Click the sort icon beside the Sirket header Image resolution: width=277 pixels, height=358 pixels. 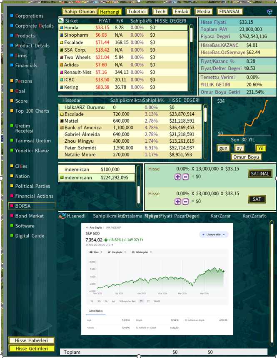tap(61, 21)
